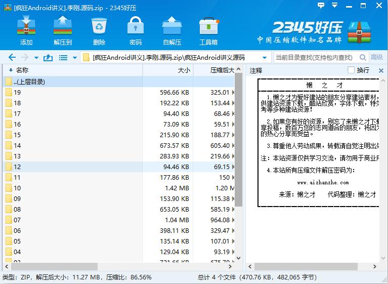Image resolution: width=388 pixels, height=284 pixels.
Task: Click the list view mode icon
Action: pos(63,58)
